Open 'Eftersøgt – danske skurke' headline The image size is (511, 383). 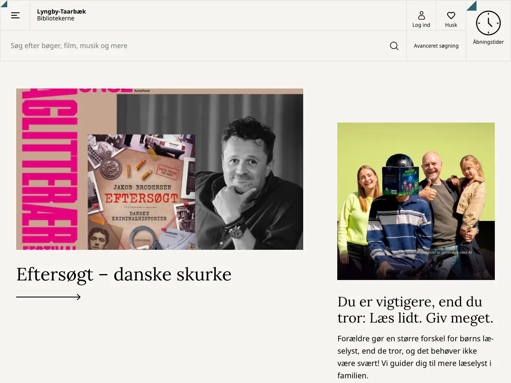point(124,274)
